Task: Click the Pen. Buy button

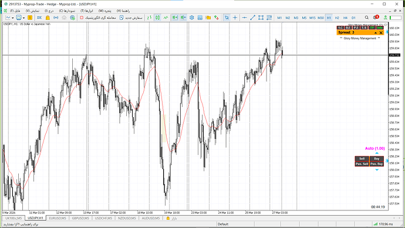Action: pyautogui.click(x=377, y=164)
